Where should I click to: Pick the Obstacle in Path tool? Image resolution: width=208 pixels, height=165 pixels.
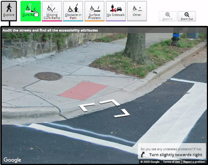(73, 10)
